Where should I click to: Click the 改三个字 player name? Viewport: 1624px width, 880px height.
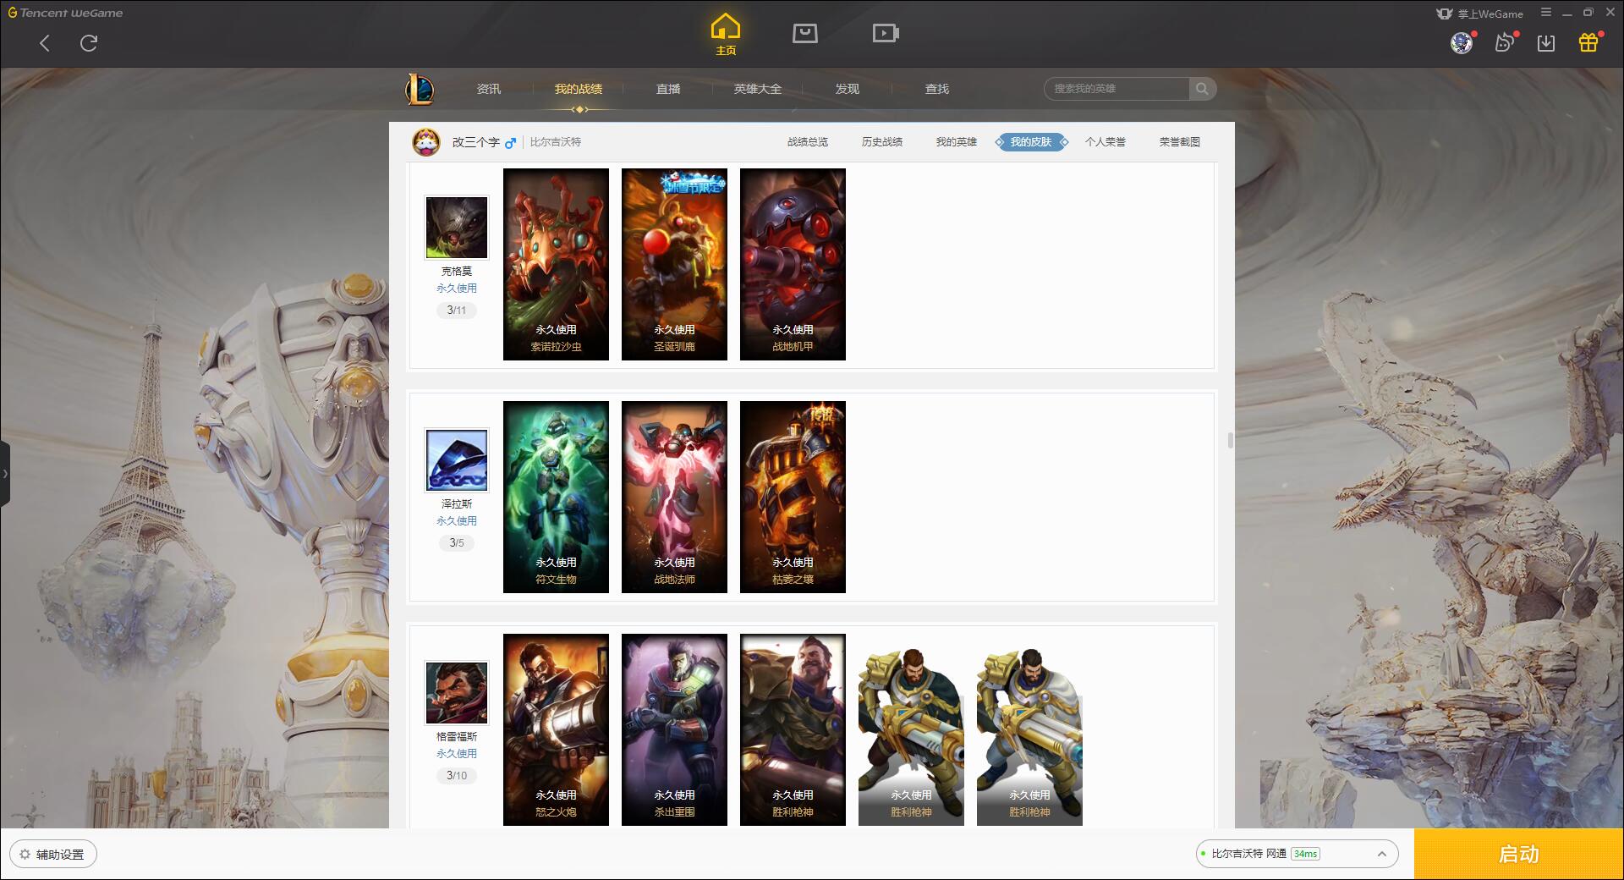(476, 142)
